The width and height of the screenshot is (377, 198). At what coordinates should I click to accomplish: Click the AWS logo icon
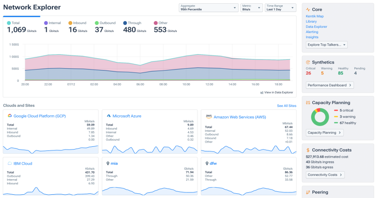(209, 116)
